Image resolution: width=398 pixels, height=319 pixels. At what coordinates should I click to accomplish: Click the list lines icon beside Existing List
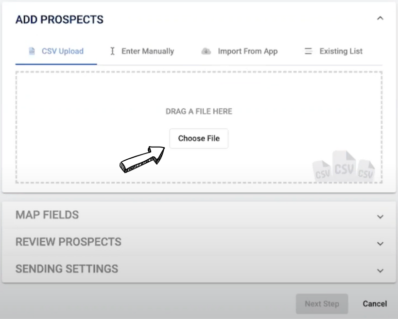pyautogui.click(x=308, y=51)
